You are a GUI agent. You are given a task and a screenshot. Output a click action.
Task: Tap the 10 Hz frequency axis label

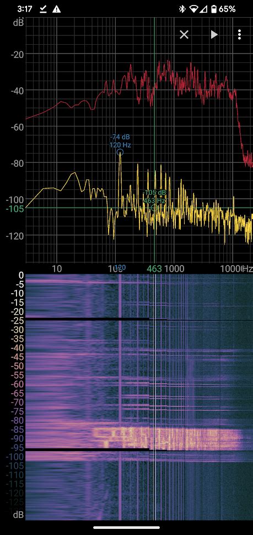[57, 268]
